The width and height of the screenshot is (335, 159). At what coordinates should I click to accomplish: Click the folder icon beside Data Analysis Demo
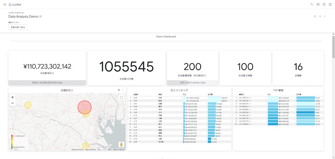point(41,16)
